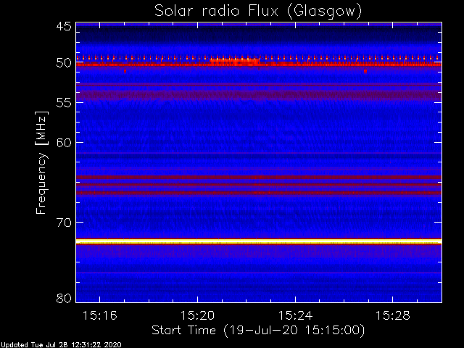
Task: Click the plot title "Solar radio Flux (Glasgow)"
Action: [x=258, y=12]
